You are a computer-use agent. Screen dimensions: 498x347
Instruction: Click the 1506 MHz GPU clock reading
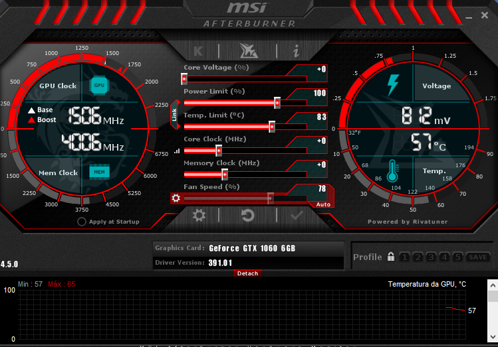[96, 115]
